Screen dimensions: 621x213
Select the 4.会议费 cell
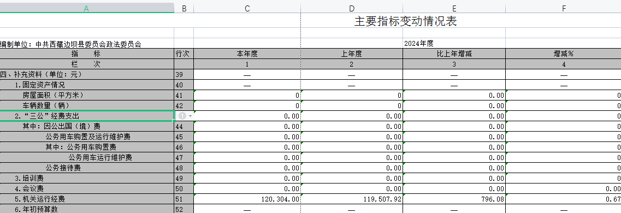pyautogui.click(x=87, y=188)
